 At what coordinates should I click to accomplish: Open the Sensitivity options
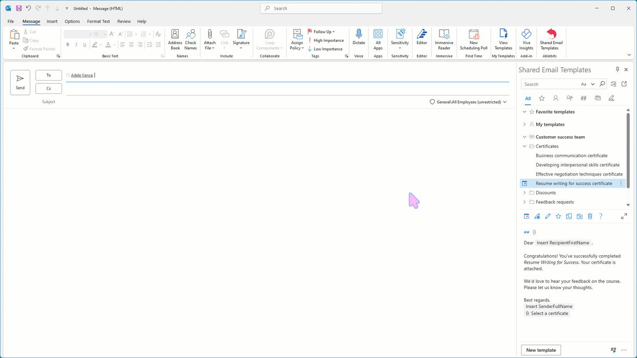click(400, 40)
